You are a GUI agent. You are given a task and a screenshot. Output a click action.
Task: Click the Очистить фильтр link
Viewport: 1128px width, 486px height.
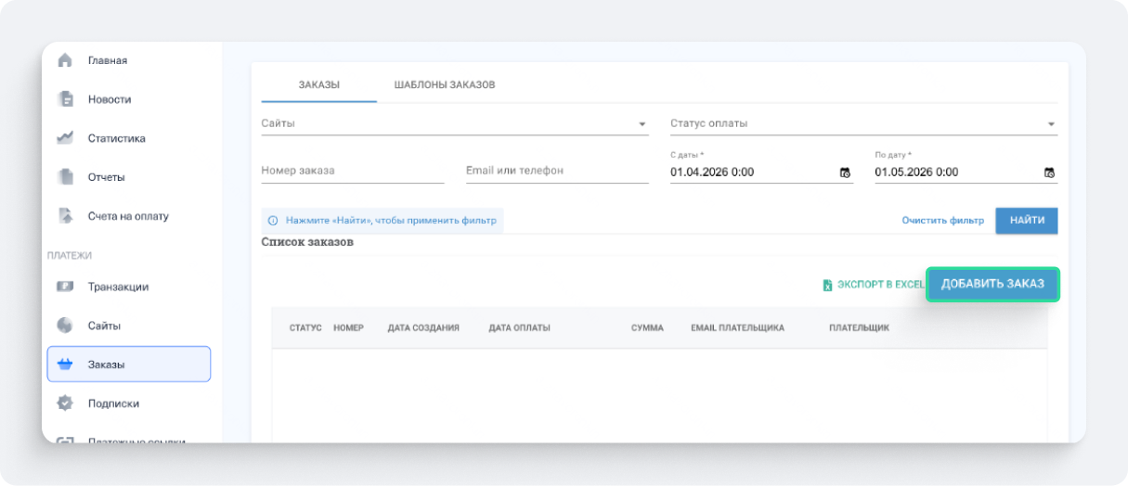point(942,221)
